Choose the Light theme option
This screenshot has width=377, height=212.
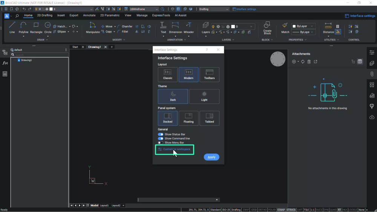[204, 96]
